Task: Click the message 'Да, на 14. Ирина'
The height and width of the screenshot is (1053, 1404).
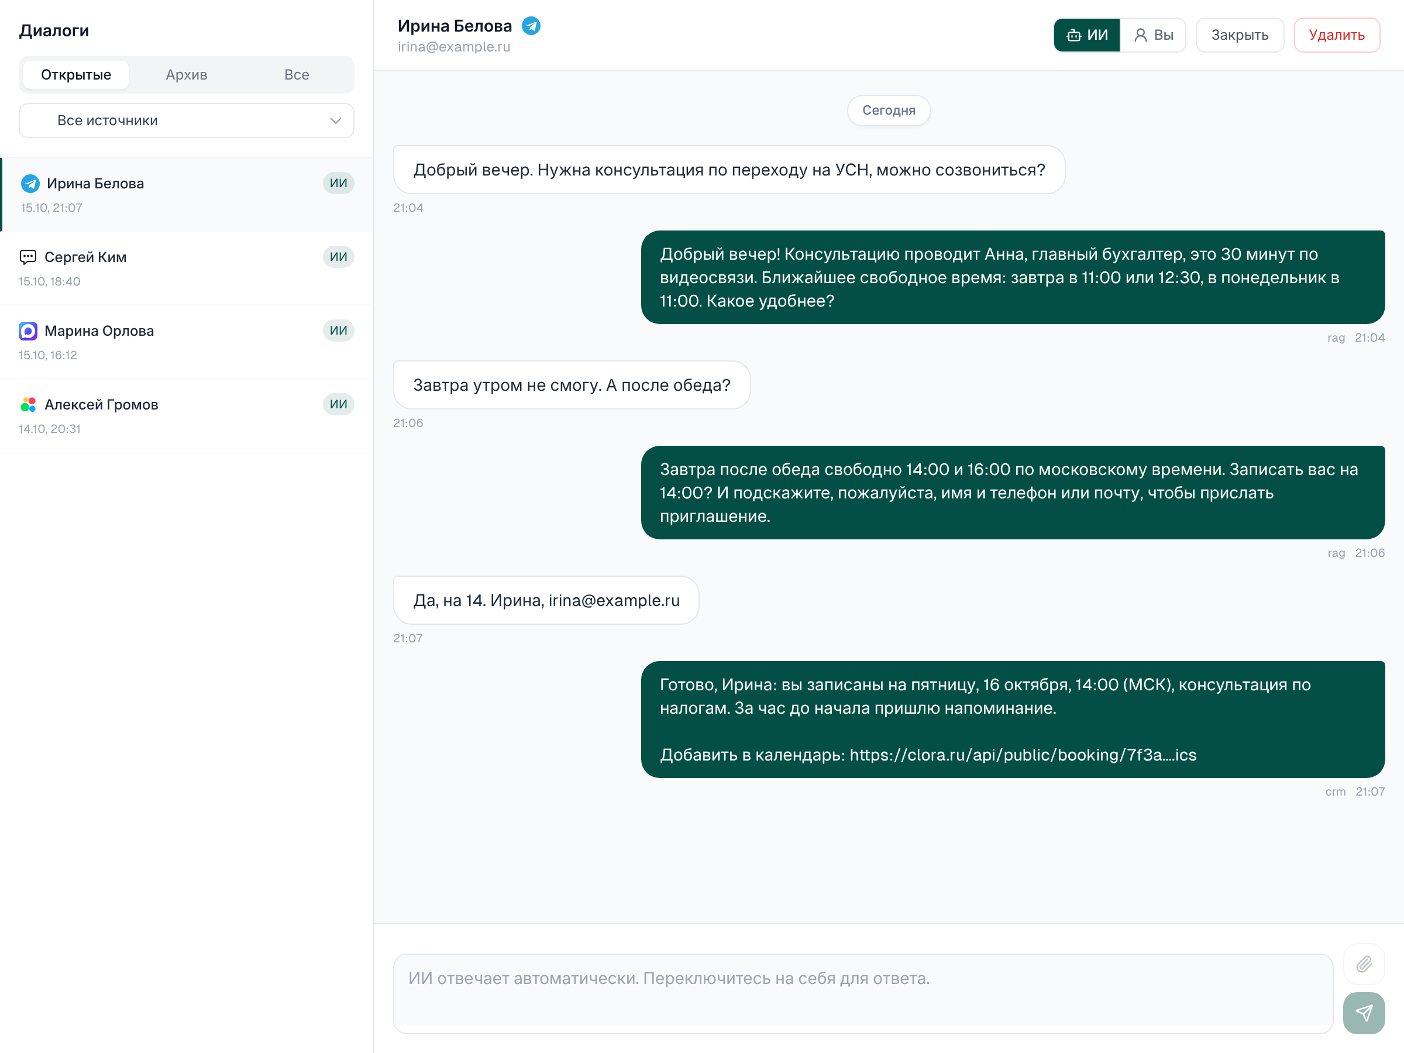Action: click(546, 600)
